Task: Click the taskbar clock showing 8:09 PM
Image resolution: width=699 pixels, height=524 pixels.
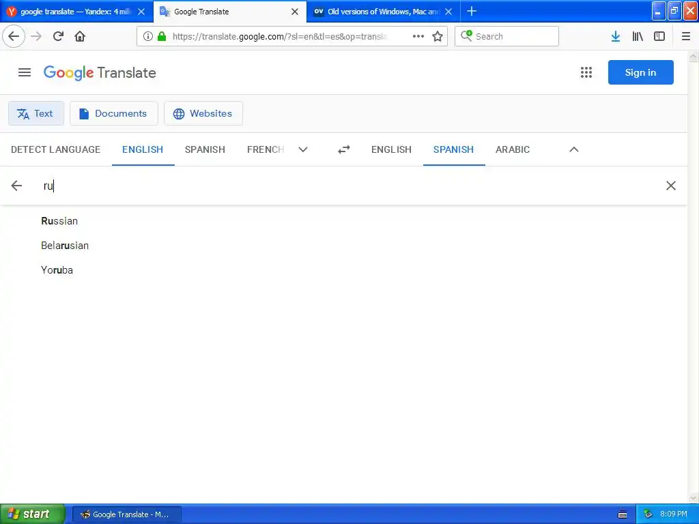Action: click(x=674, y=514)
